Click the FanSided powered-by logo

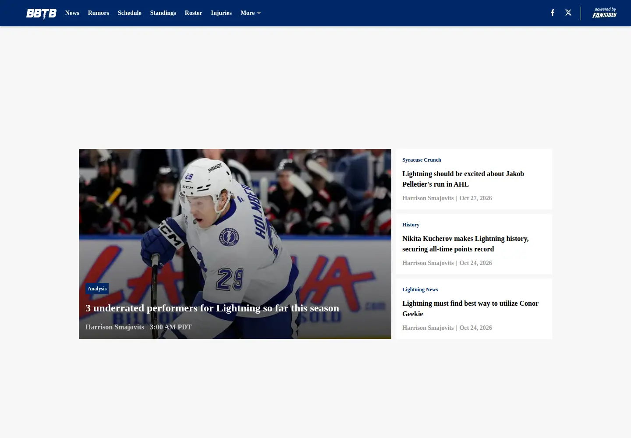click(x=604, y=13)
